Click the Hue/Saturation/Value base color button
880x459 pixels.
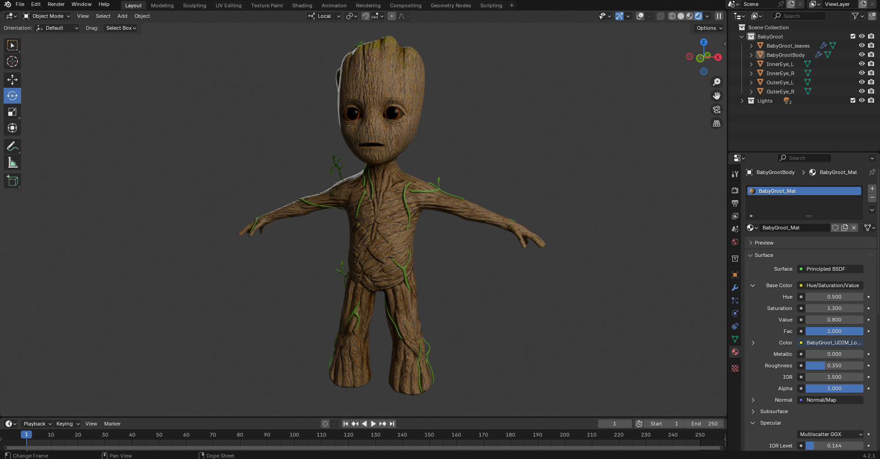click(x=830, y=285)
